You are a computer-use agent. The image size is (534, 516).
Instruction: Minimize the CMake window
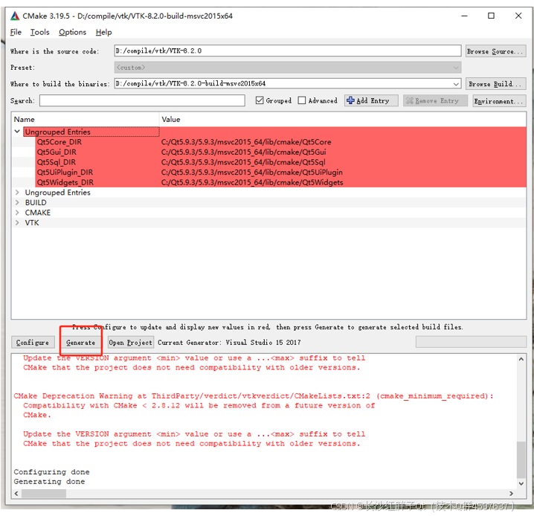coord(464,16)
